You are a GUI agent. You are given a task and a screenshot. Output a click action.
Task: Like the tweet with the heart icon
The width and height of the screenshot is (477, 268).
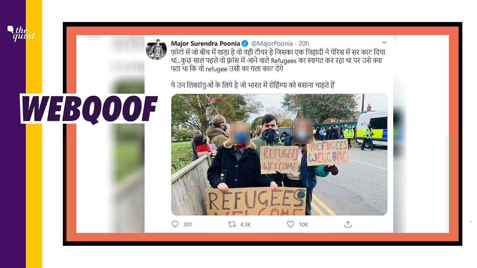click(290, 224)
